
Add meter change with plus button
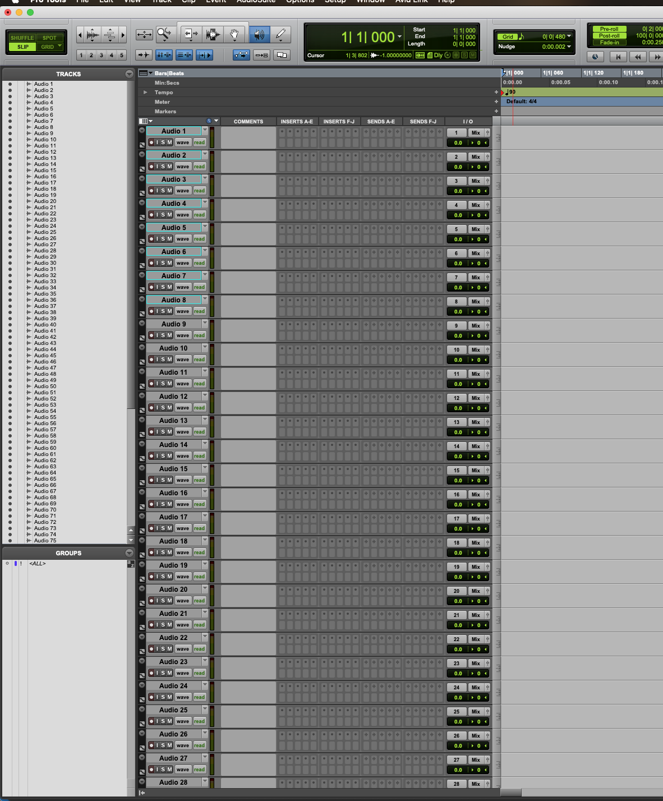coord(496,102)
